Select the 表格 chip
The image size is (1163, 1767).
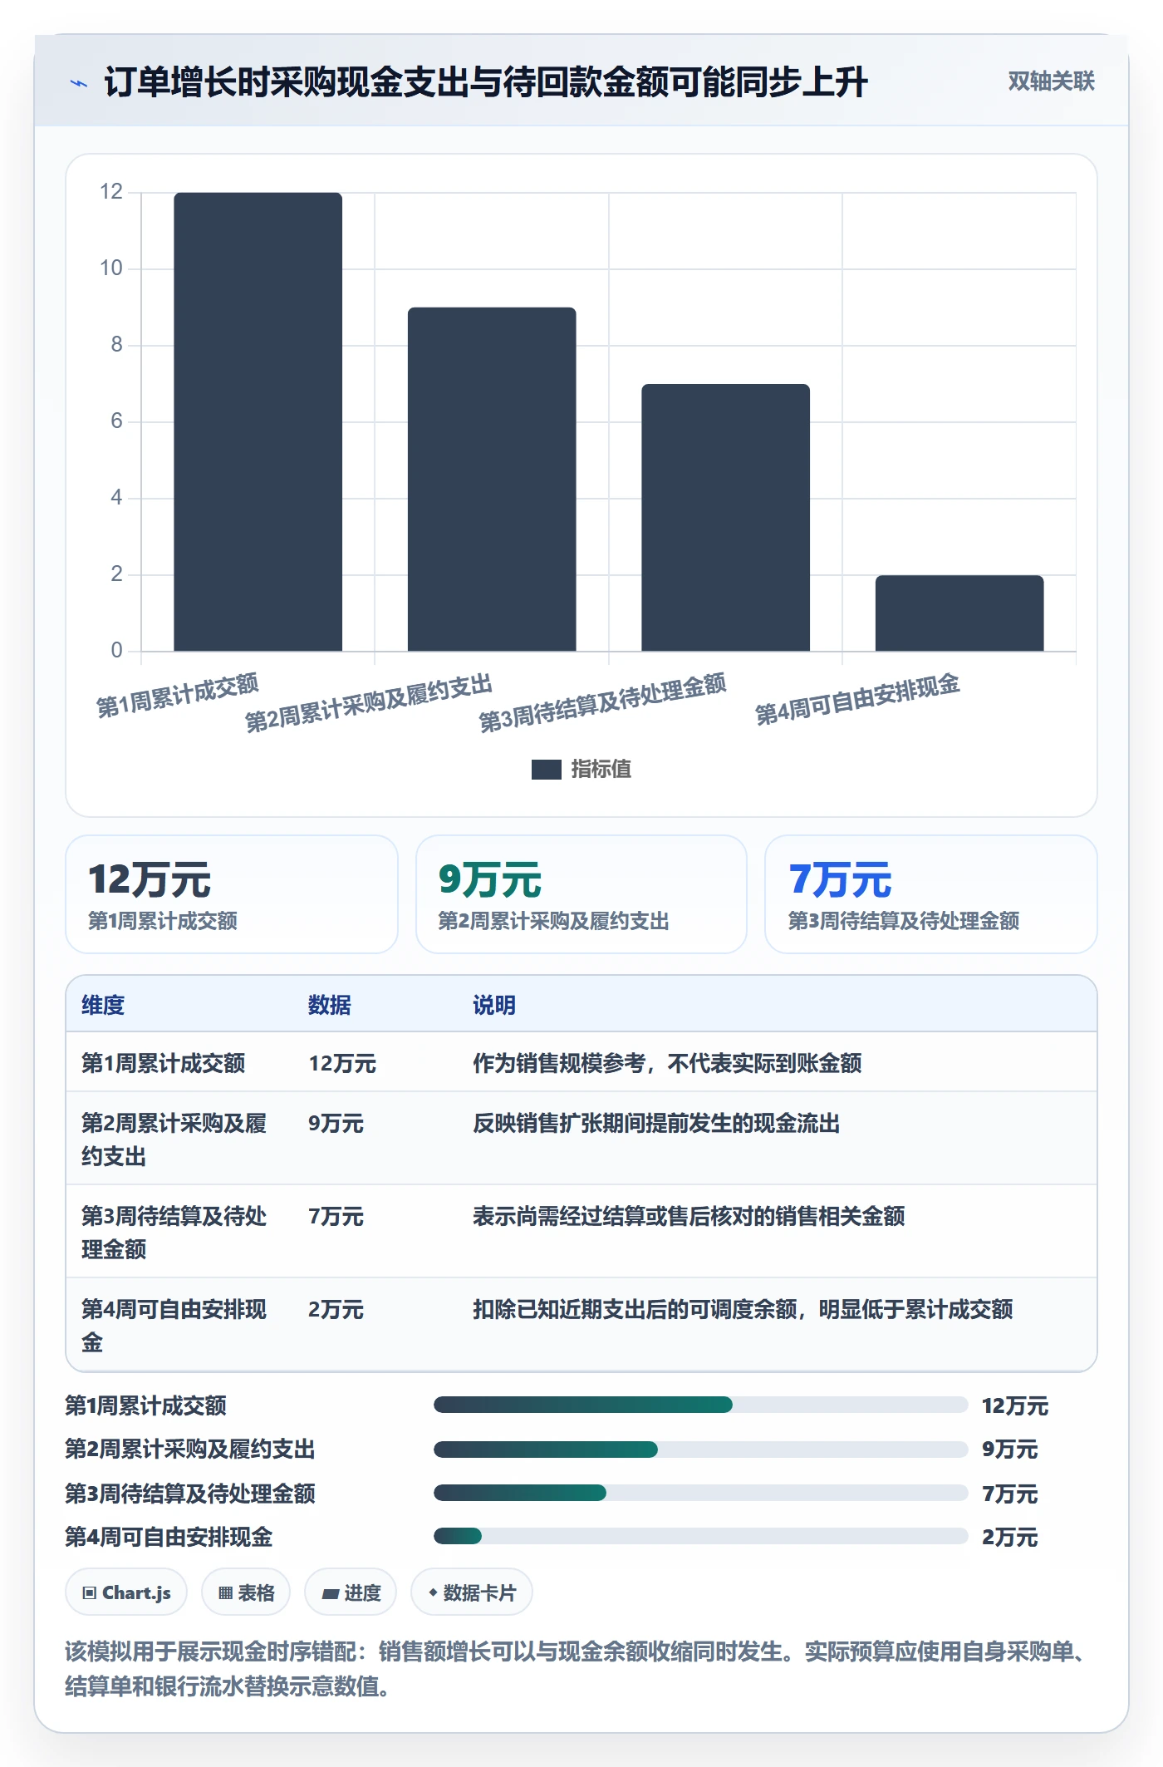click(x=246, y=1592)
